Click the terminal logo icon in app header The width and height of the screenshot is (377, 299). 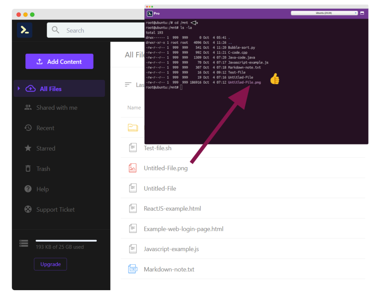[25, 30]
